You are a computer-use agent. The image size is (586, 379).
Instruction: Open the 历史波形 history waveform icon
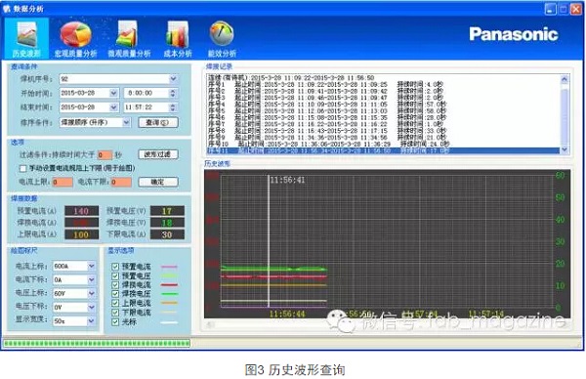pos(27,34)
